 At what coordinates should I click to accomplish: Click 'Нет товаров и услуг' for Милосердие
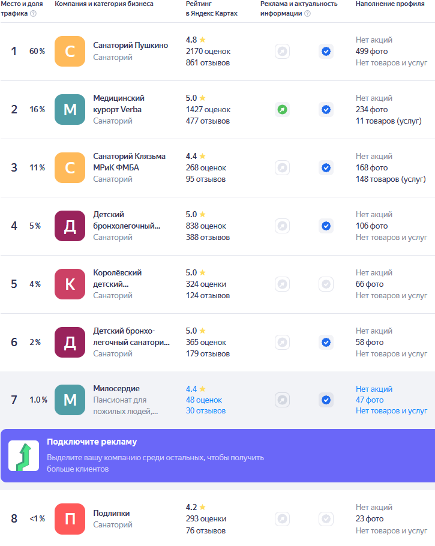coord(391,411)
